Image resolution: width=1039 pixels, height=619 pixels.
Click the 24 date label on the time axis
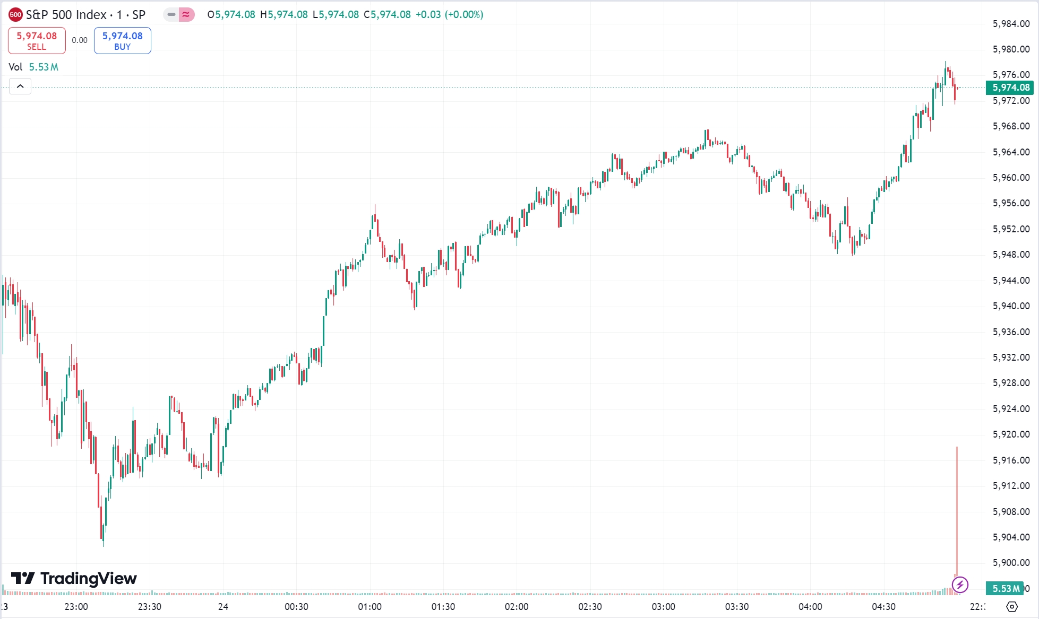(223, 606)
